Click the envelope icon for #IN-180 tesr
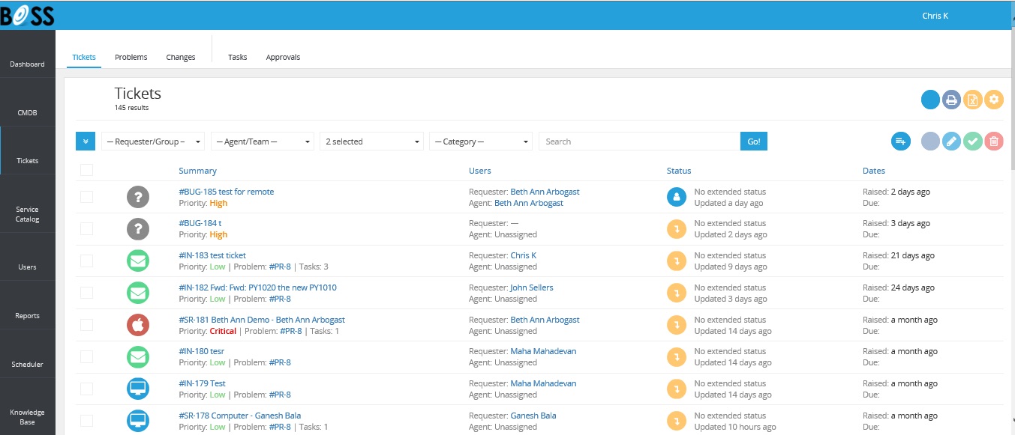Image resolution: width=1015 pixels, height=435 pixels. (138, 356)
